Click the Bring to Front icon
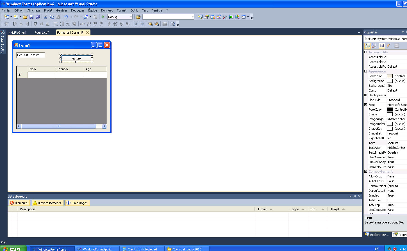The image size is (407, 251). click(151, 24)
